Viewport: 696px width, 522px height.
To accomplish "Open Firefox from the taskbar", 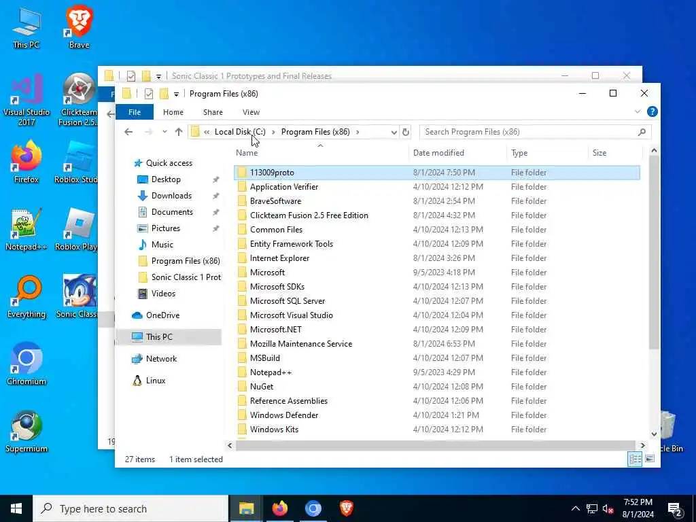I will coord(279,508).
